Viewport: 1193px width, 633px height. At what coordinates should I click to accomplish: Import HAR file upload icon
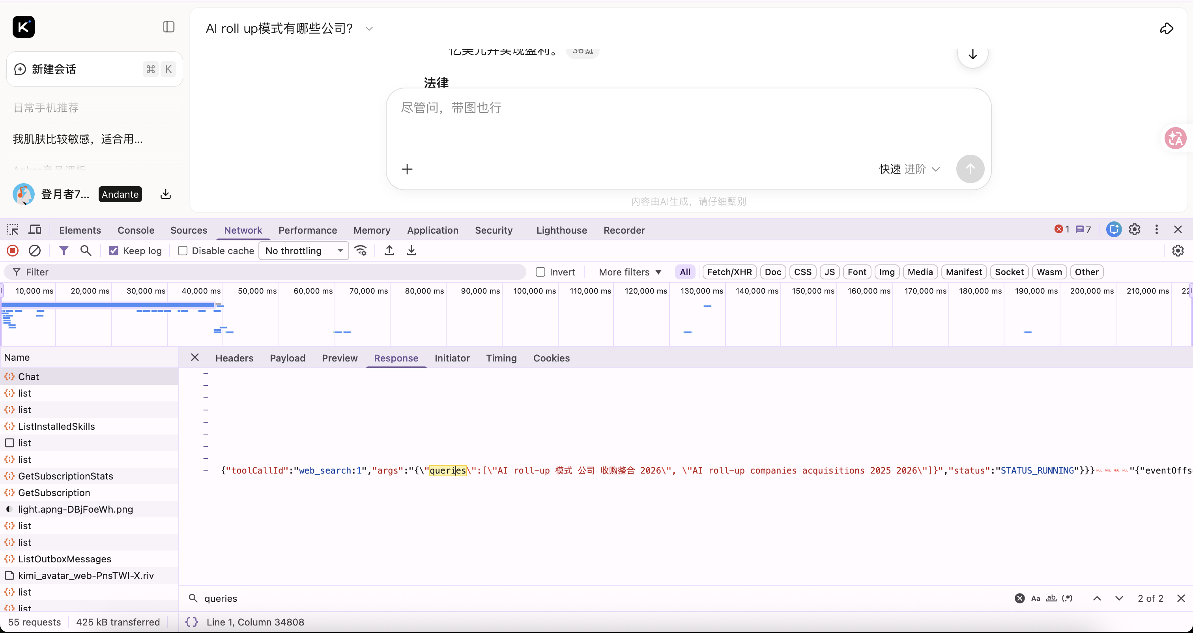pos(389,251)
